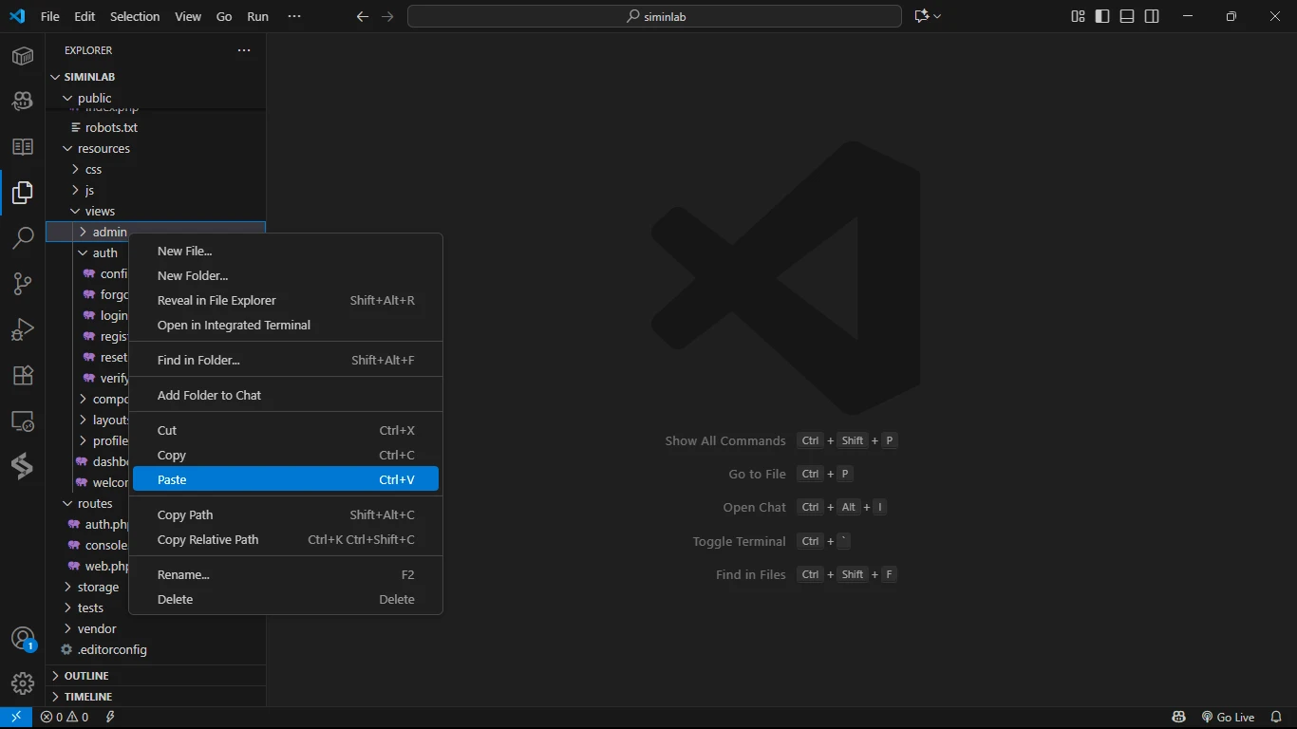
Task: Click the siminlab command center search box
Action: tap(654, 16)
